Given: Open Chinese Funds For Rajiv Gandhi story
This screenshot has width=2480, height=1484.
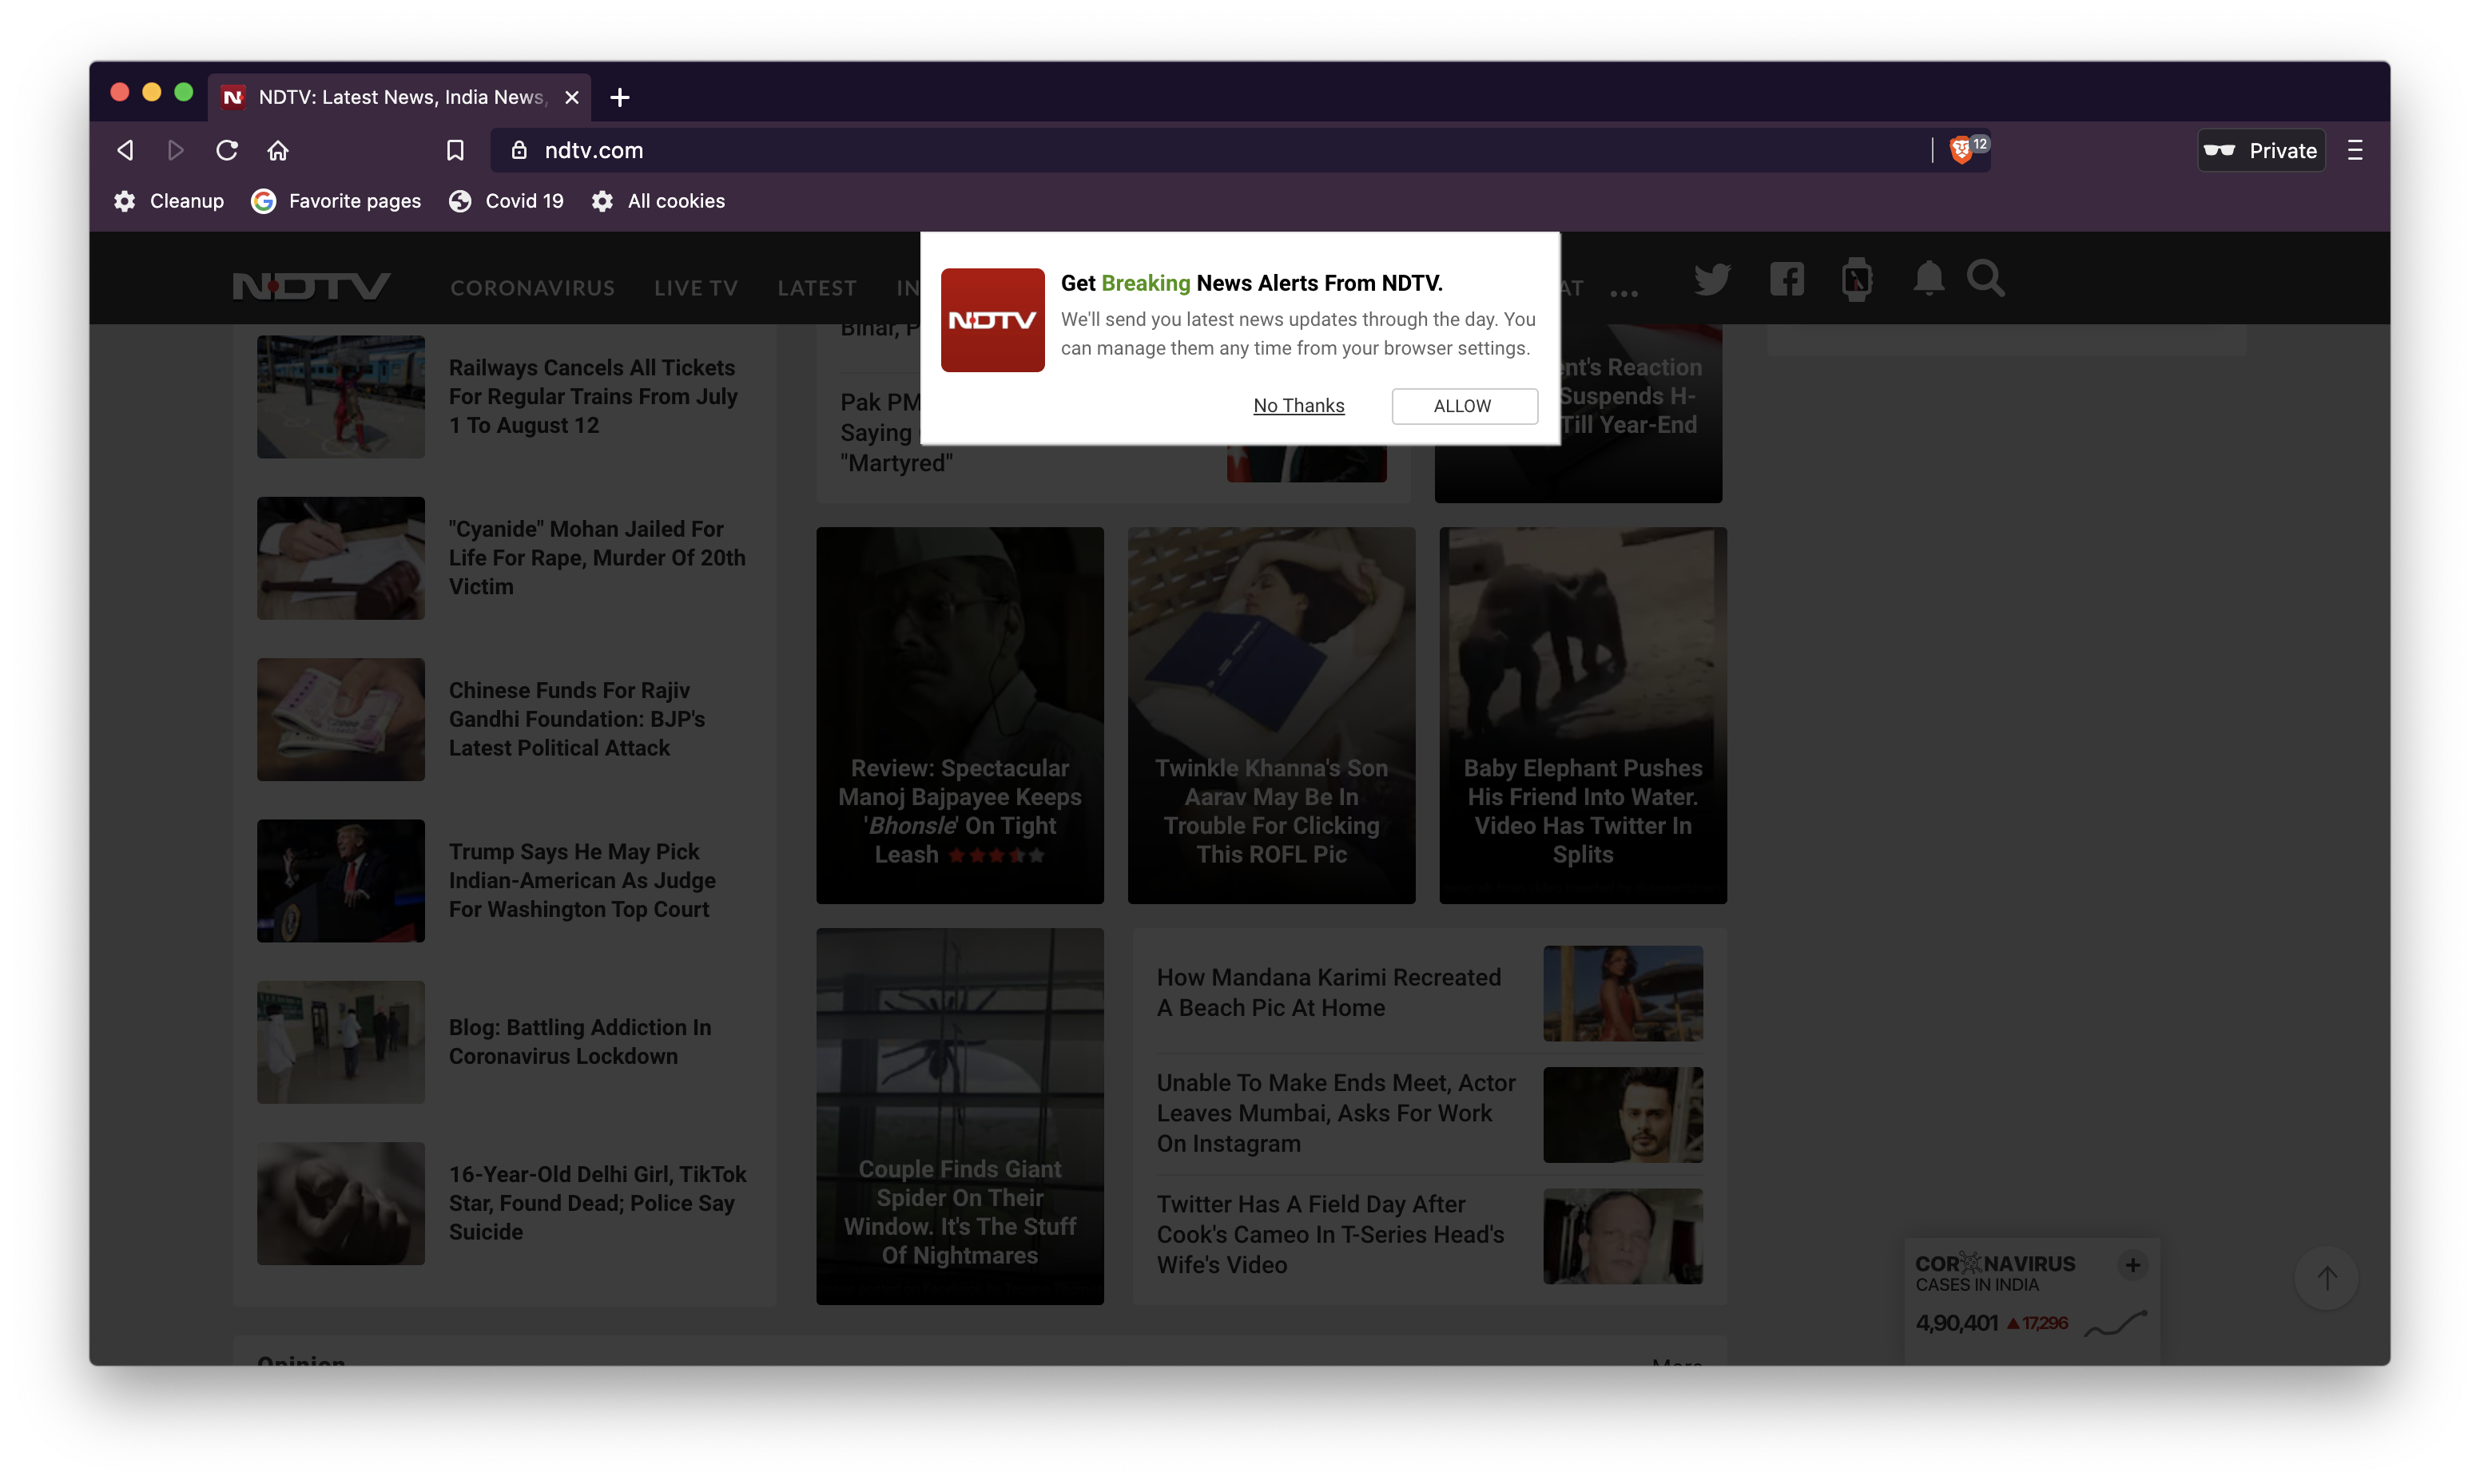Looking at the screenshot, I should 577,719.
